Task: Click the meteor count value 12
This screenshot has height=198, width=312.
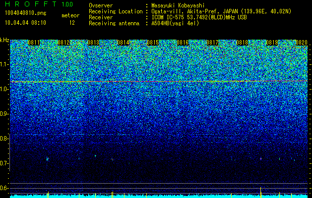Action: pos(72,23)
